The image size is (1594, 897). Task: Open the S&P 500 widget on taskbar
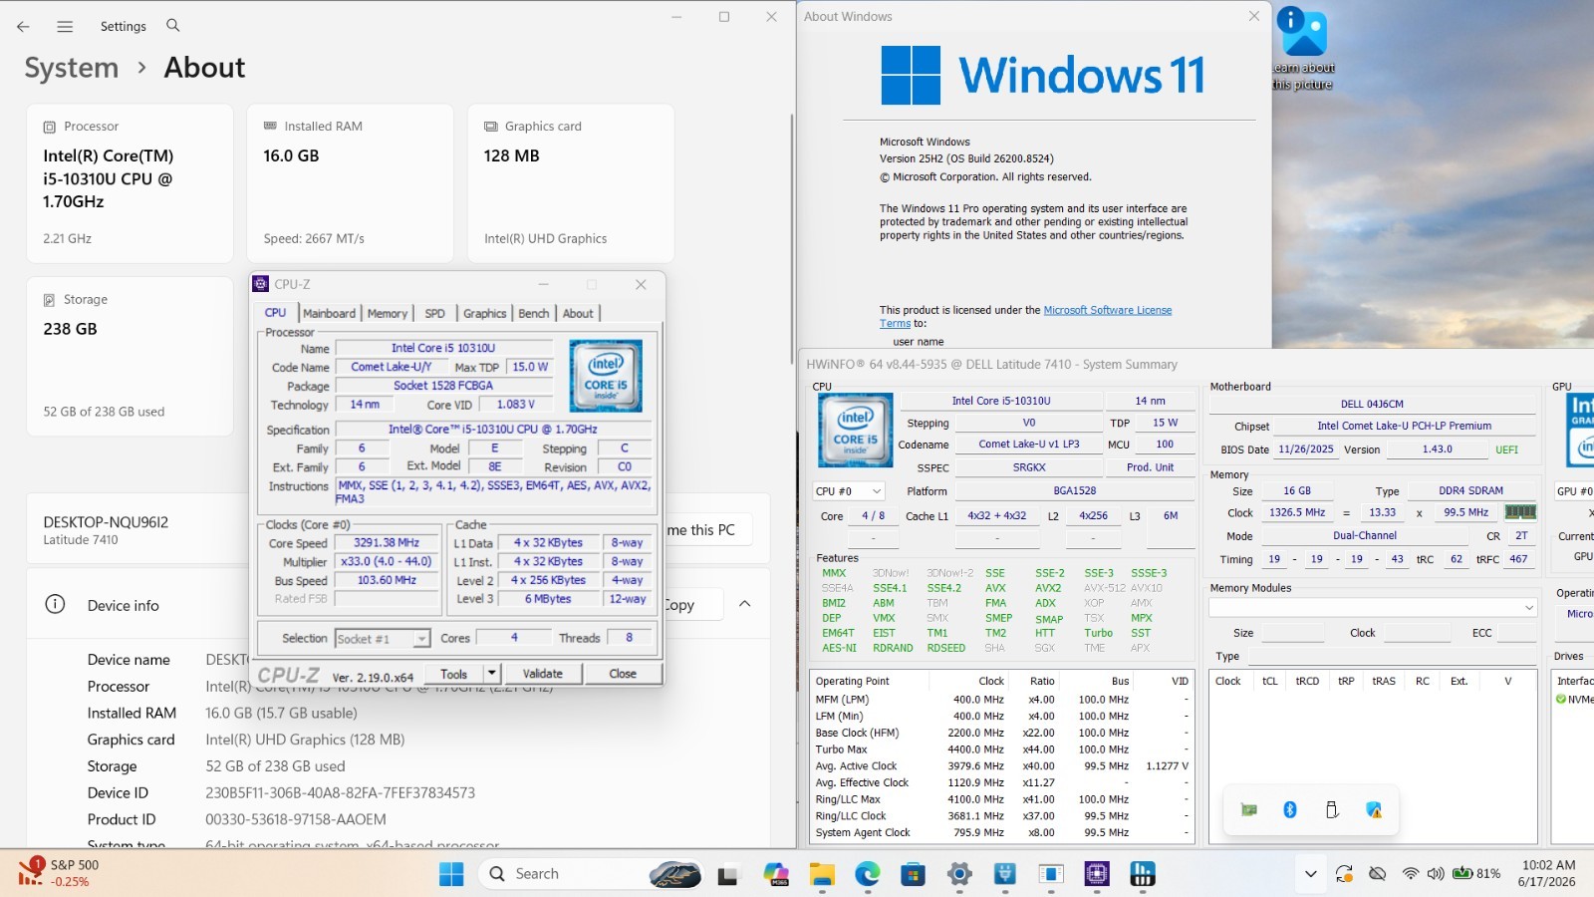pos(58,873)
